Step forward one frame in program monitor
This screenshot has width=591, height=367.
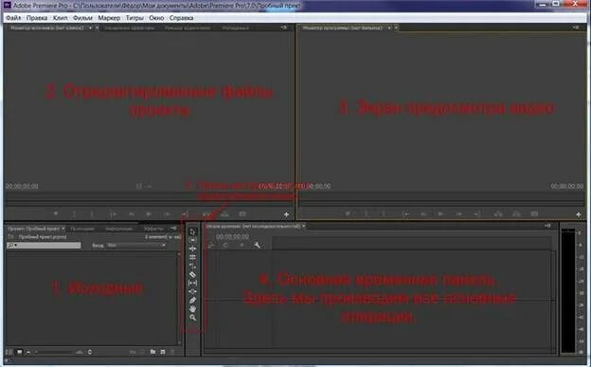point(458,214)
